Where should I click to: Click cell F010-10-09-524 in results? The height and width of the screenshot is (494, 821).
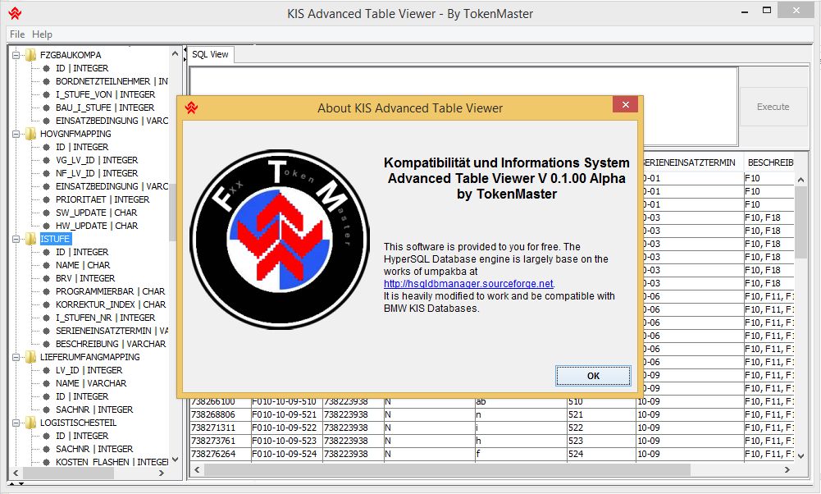tap(286, 454)
